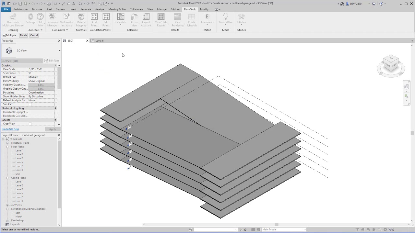The width and height of the screenshot is (415, 233).
Task: Expand the 3D Views tree node
Action: [x=7, y=205]
